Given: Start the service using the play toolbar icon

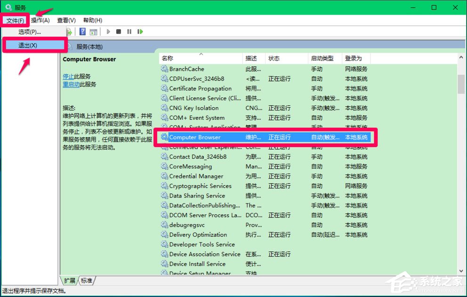Looking at the screenshot, I should click(108, 31).
